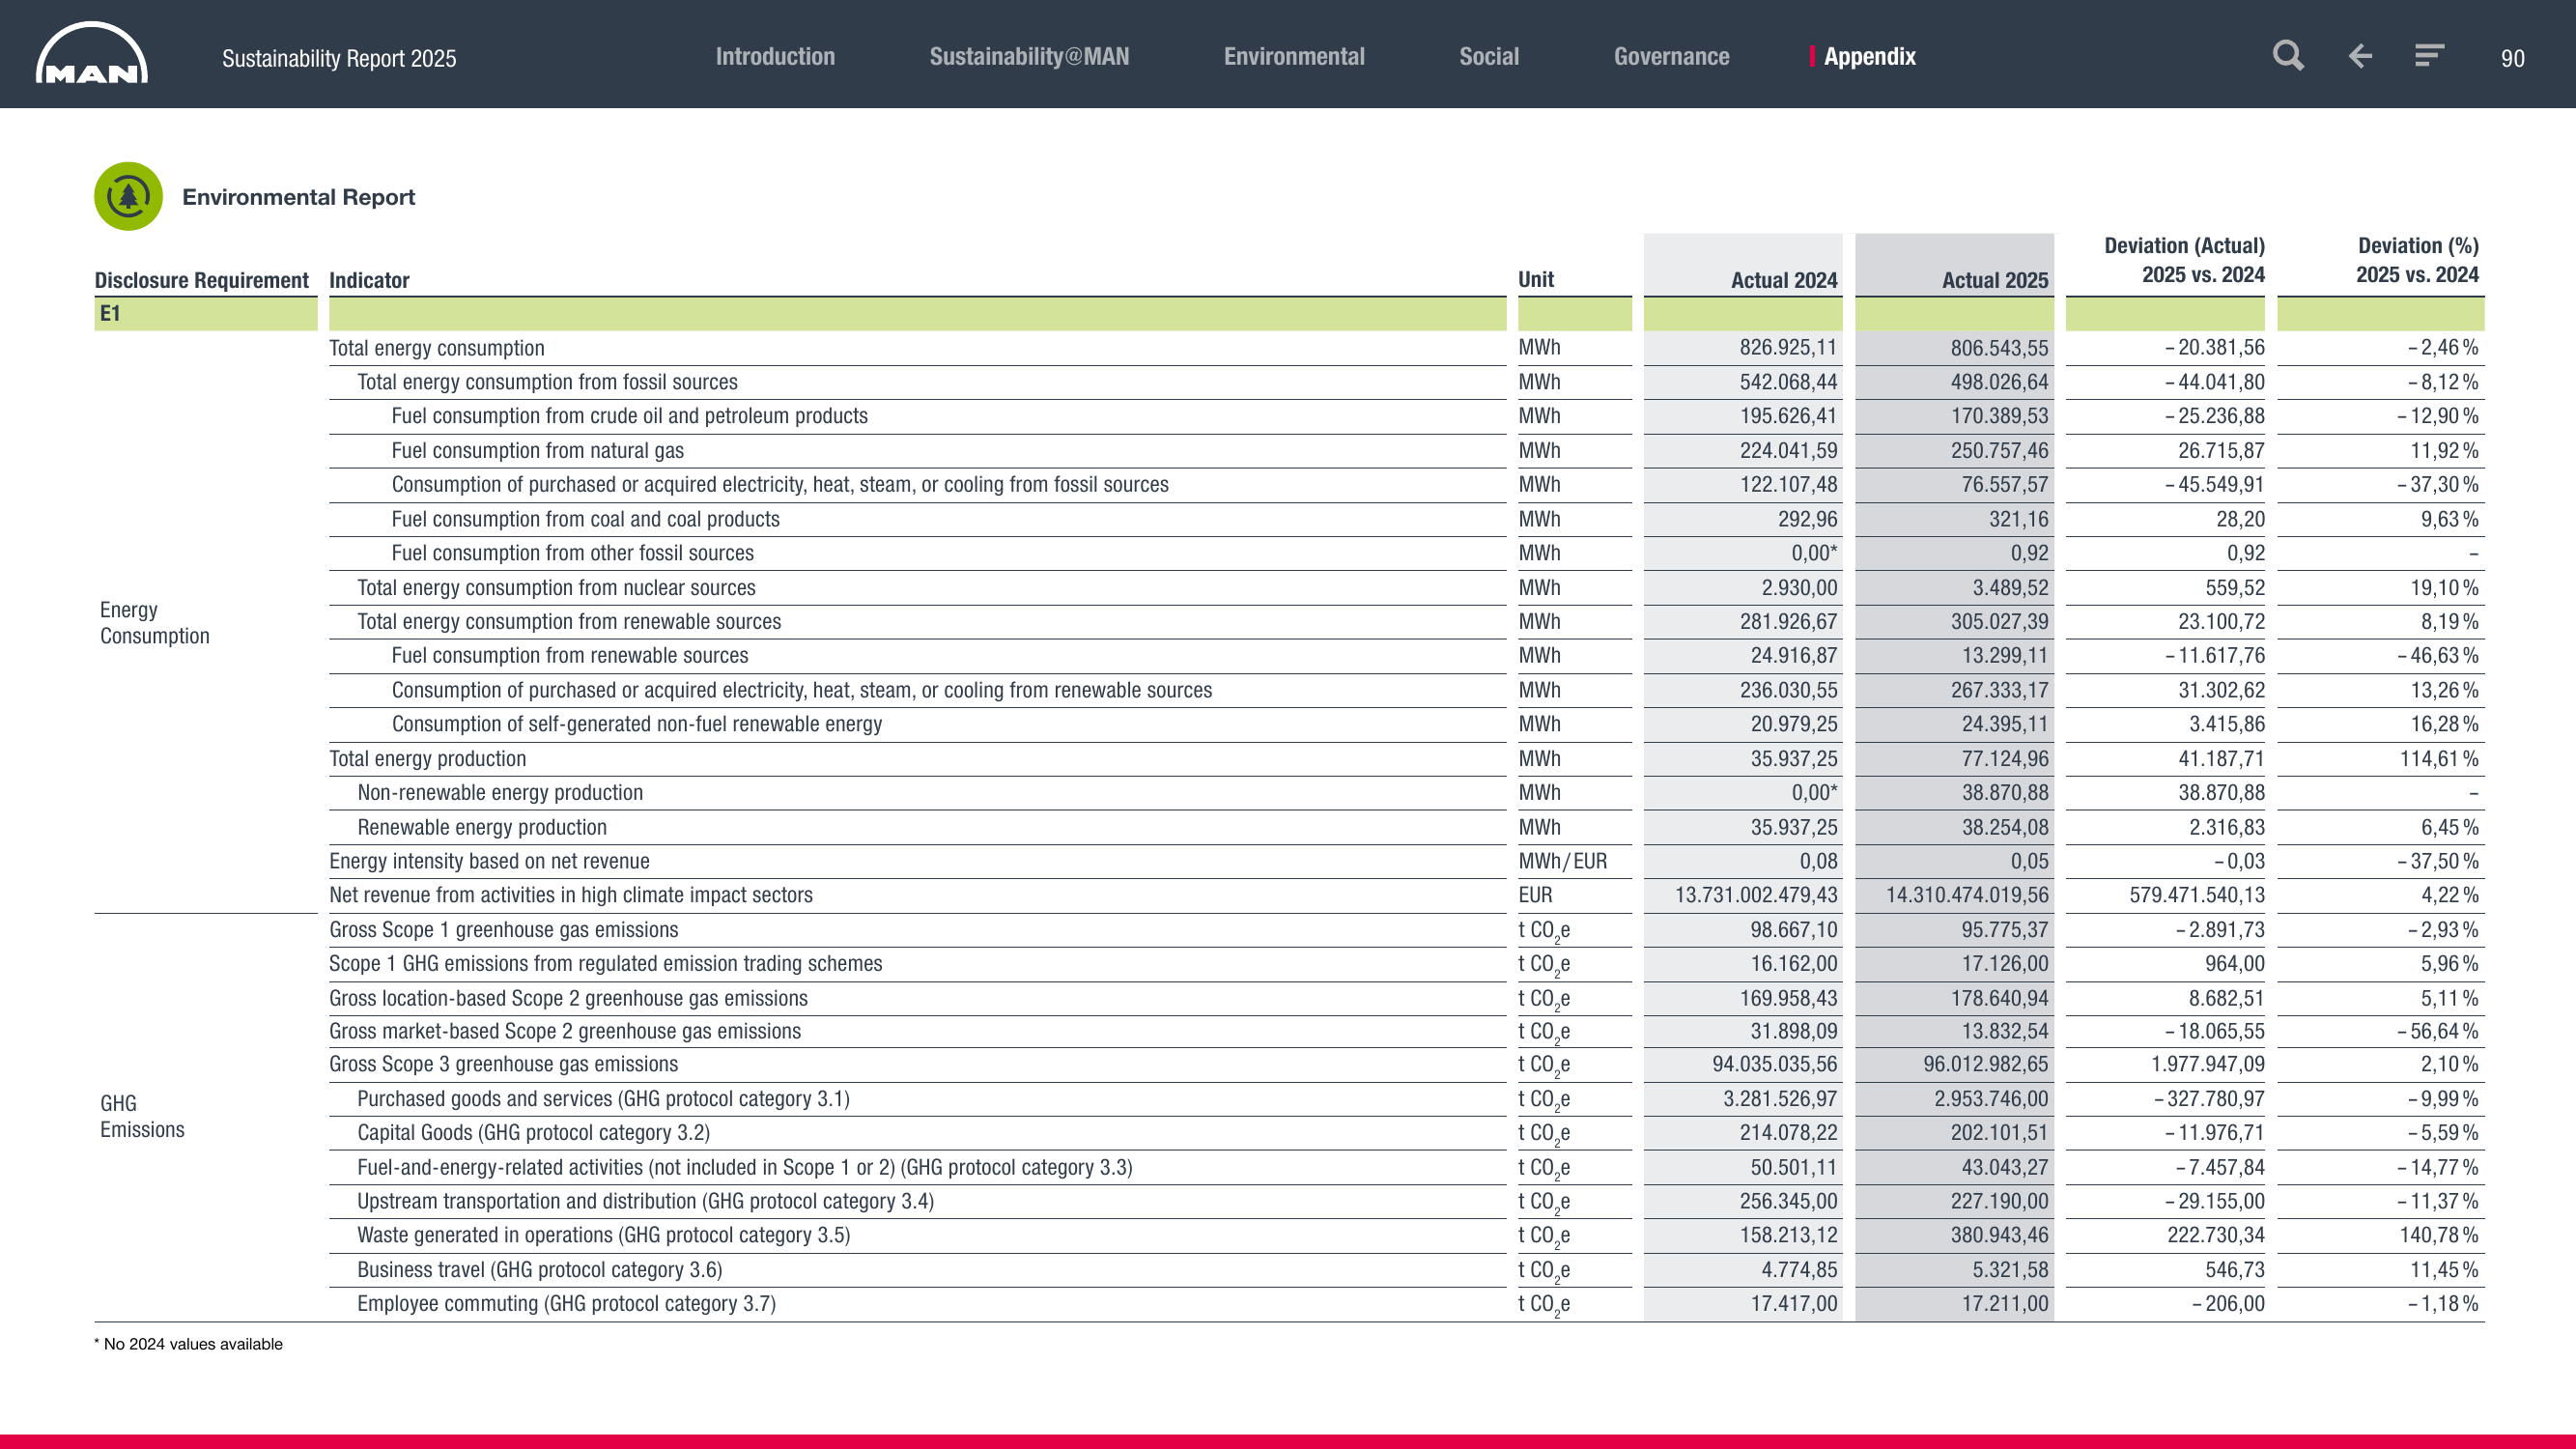Click the 114,61 % deviation value

[2439, 759]
